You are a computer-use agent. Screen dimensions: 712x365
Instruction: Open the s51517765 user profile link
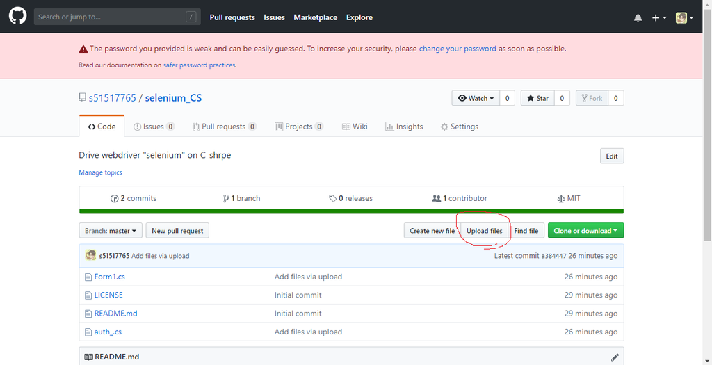click(x=112, y=97)
